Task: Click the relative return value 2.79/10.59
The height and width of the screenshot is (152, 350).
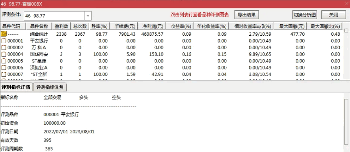Action: click(x=260, y=34)
